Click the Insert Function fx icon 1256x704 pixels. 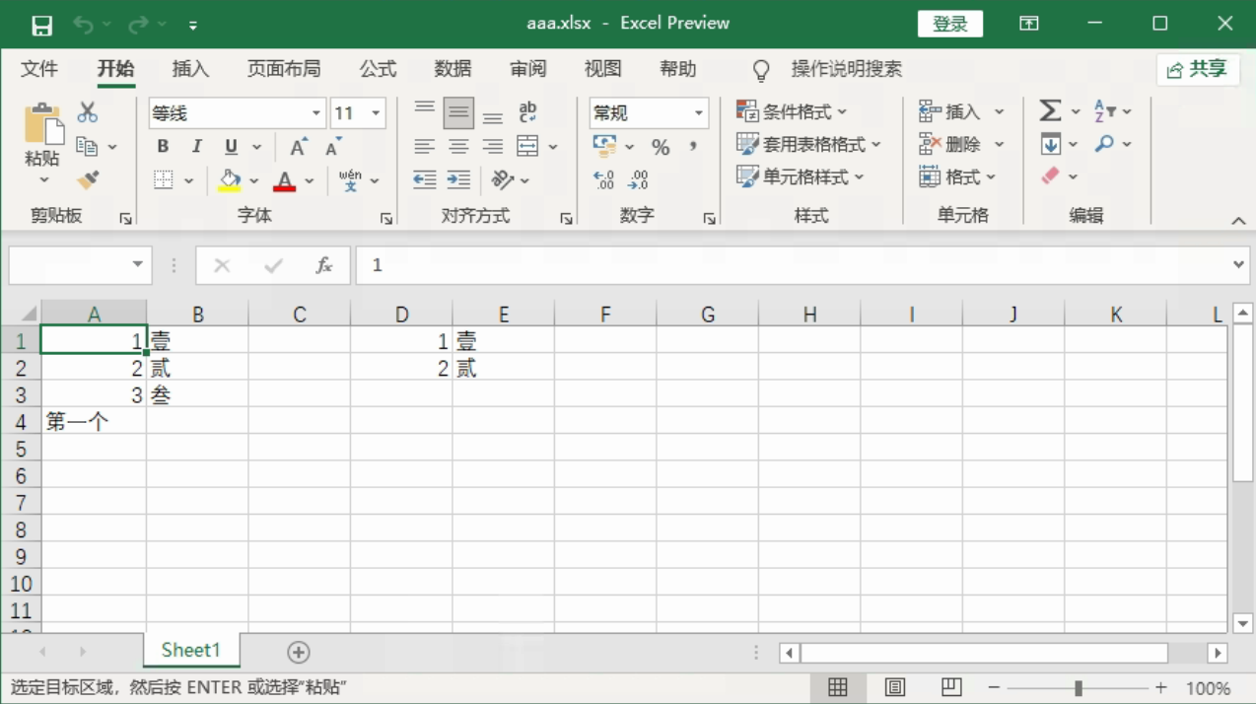click(323, 265)
